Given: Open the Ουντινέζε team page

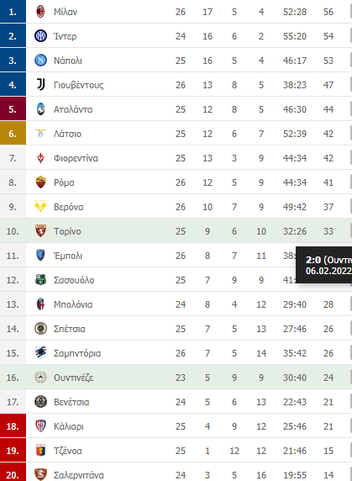Looking at the screenshot, I should point(73,378).
